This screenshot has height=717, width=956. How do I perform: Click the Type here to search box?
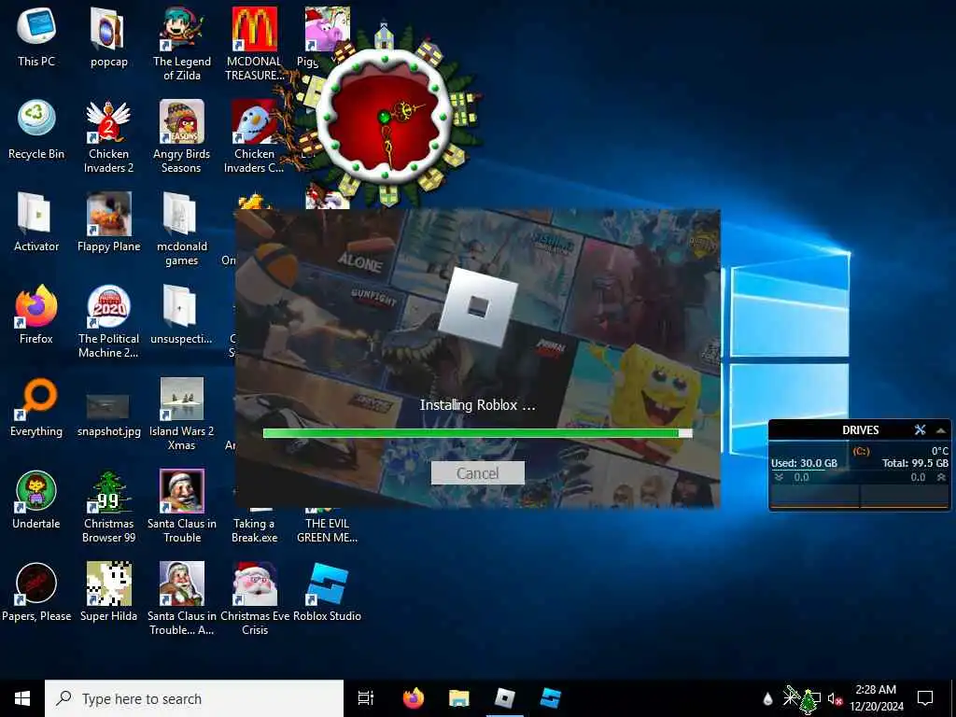point(194,698)
